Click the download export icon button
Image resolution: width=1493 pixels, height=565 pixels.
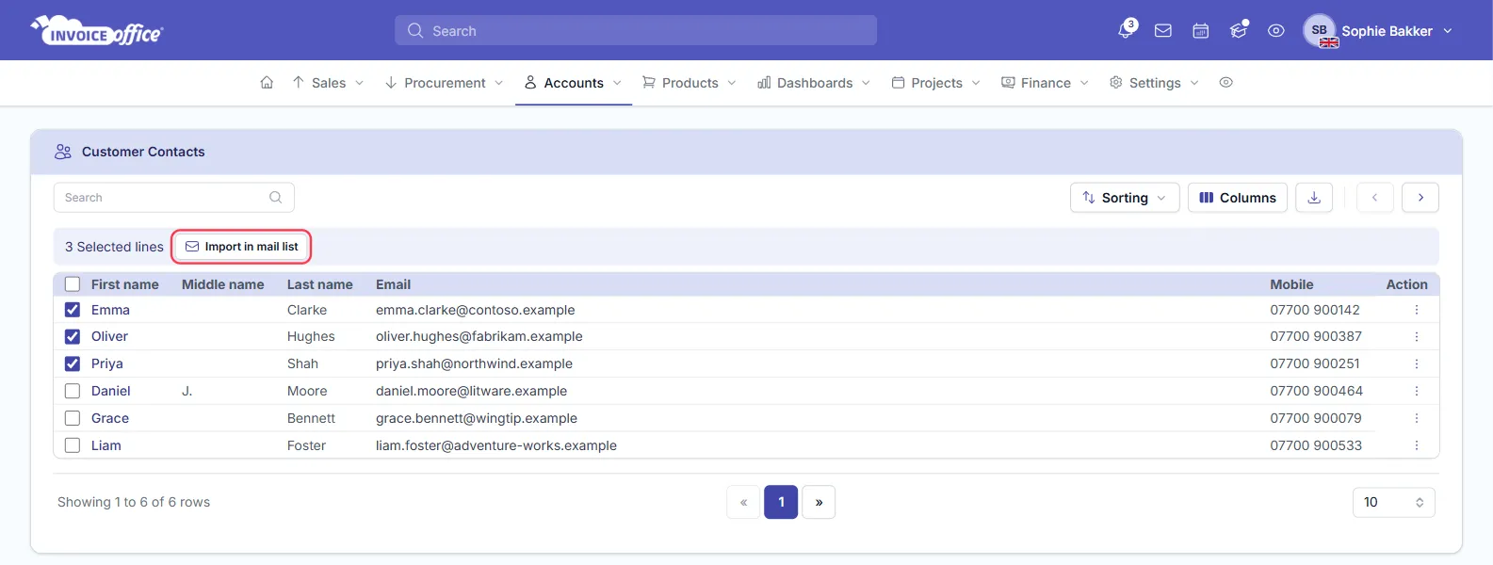click(x=1314, y=198)
